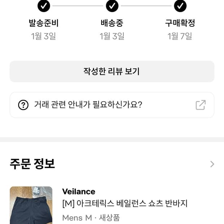Click the 주문 정보 section heading
The width and height of the screenshot is (224, 224).
pos(33,164)
